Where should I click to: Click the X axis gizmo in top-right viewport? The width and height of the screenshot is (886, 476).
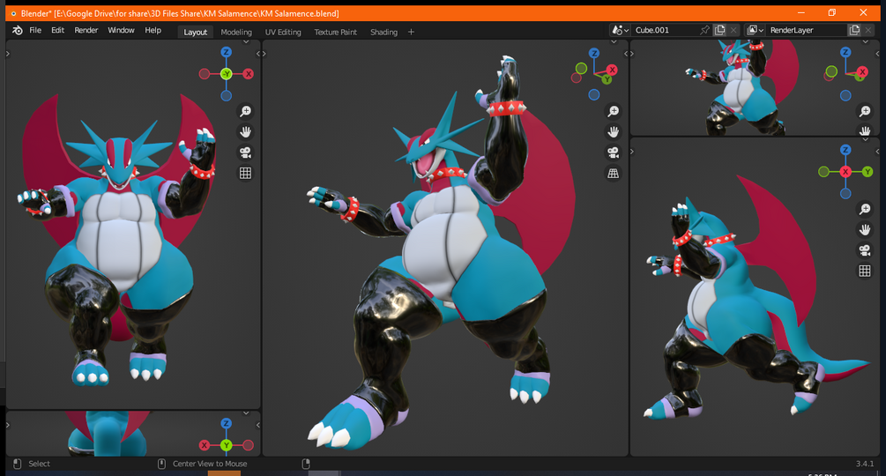point(863,71)
